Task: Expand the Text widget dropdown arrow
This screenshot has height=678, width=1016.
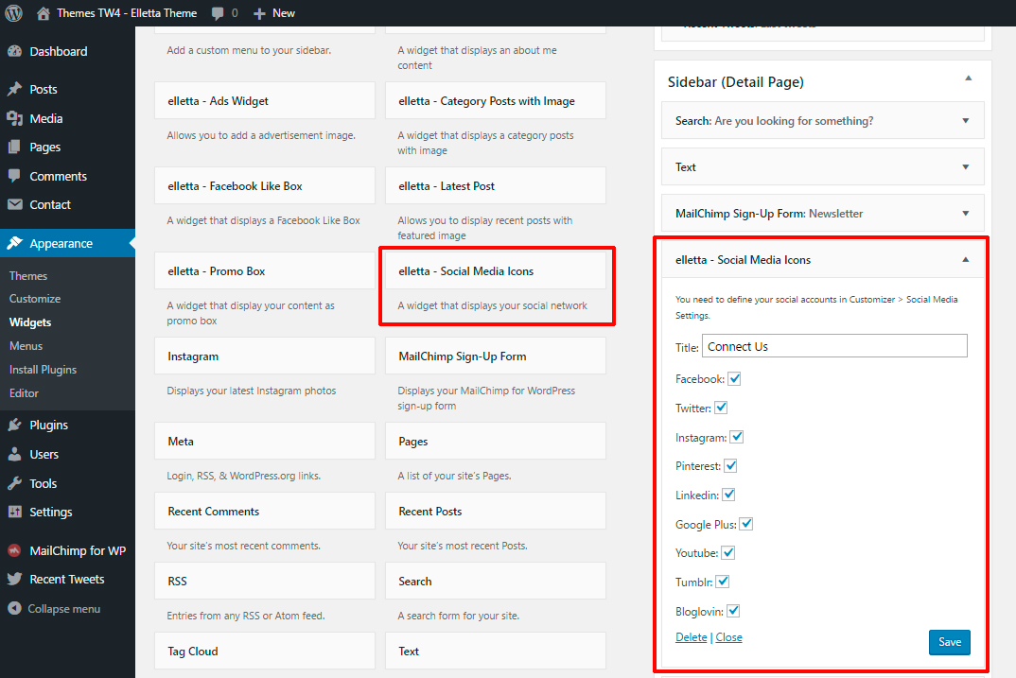Action: (x=966, y=167)
